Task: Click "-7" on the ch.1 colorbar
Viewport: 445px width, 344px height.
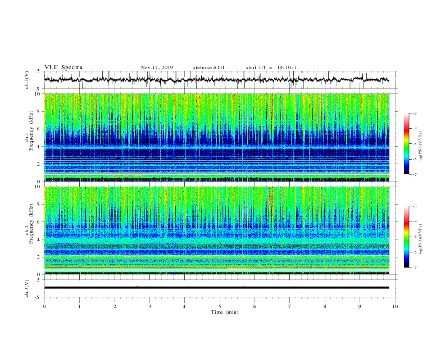Action: (x=414, y=174)
